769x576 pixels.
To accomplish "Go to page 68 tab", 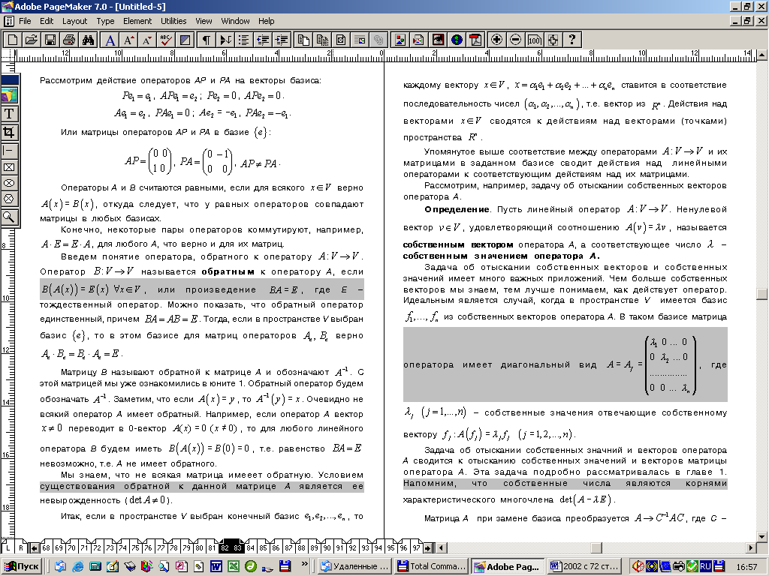I will coord(46,547).
